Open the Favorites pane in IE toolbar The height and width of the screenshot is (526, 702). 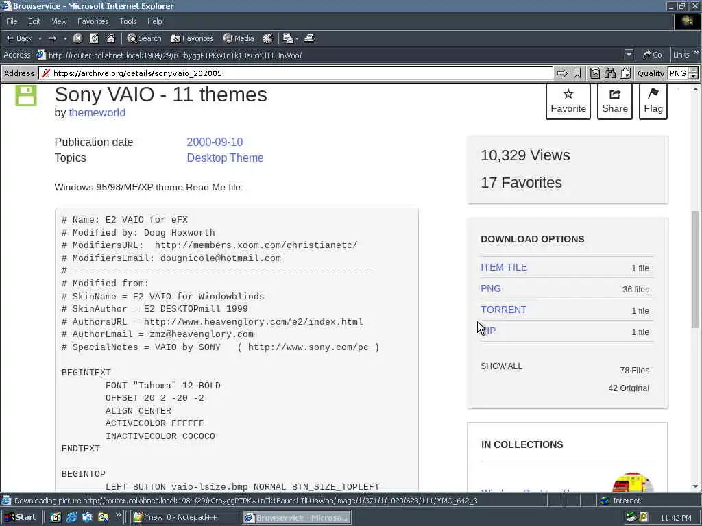192,38
